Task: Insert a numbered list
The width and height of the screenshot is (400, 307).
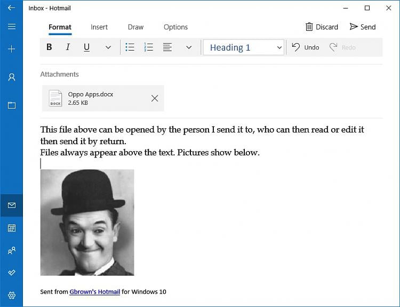Action: 149,47
